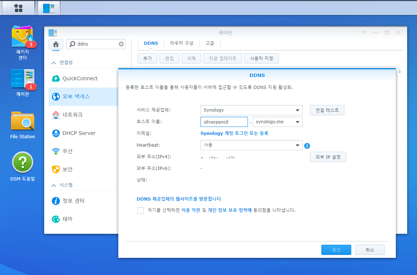This screenshot has width=417, height=275.
Task: Click the 외부 IP 설정 button
Action: coord(328,157)
